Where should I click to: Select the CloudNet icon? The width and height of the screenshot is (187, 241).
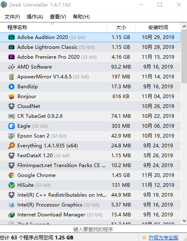tap(12, 106)
